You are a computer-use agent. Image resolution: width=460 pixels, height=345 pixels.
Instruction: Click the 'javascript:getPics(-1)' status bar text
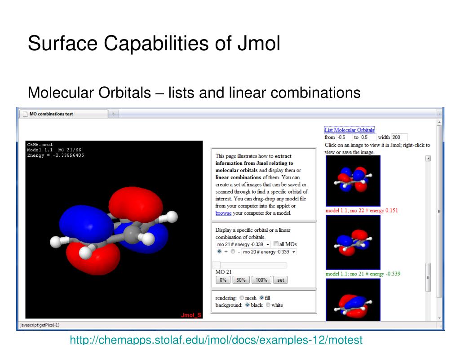tap(40, 325)
